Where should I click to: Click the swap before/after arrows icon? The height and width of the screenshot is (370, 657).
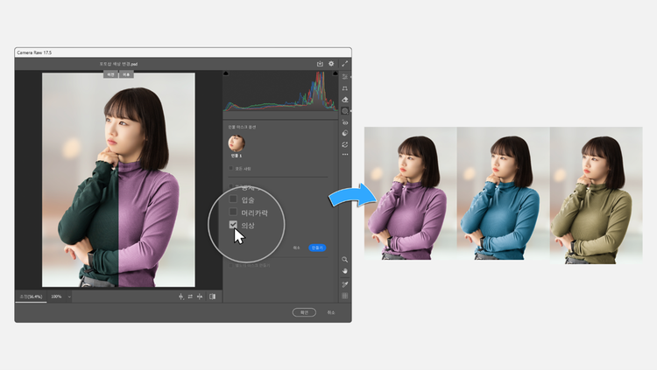(190, 297)
